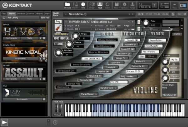Viewport: 188px width, 127px height.
Task: Open the Output st. 1 dropdown
Action: pyautogui.click(x=79, y=26)
